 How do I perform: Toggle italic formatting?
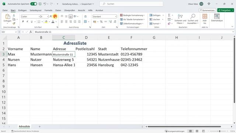click(x=27, y=22)
